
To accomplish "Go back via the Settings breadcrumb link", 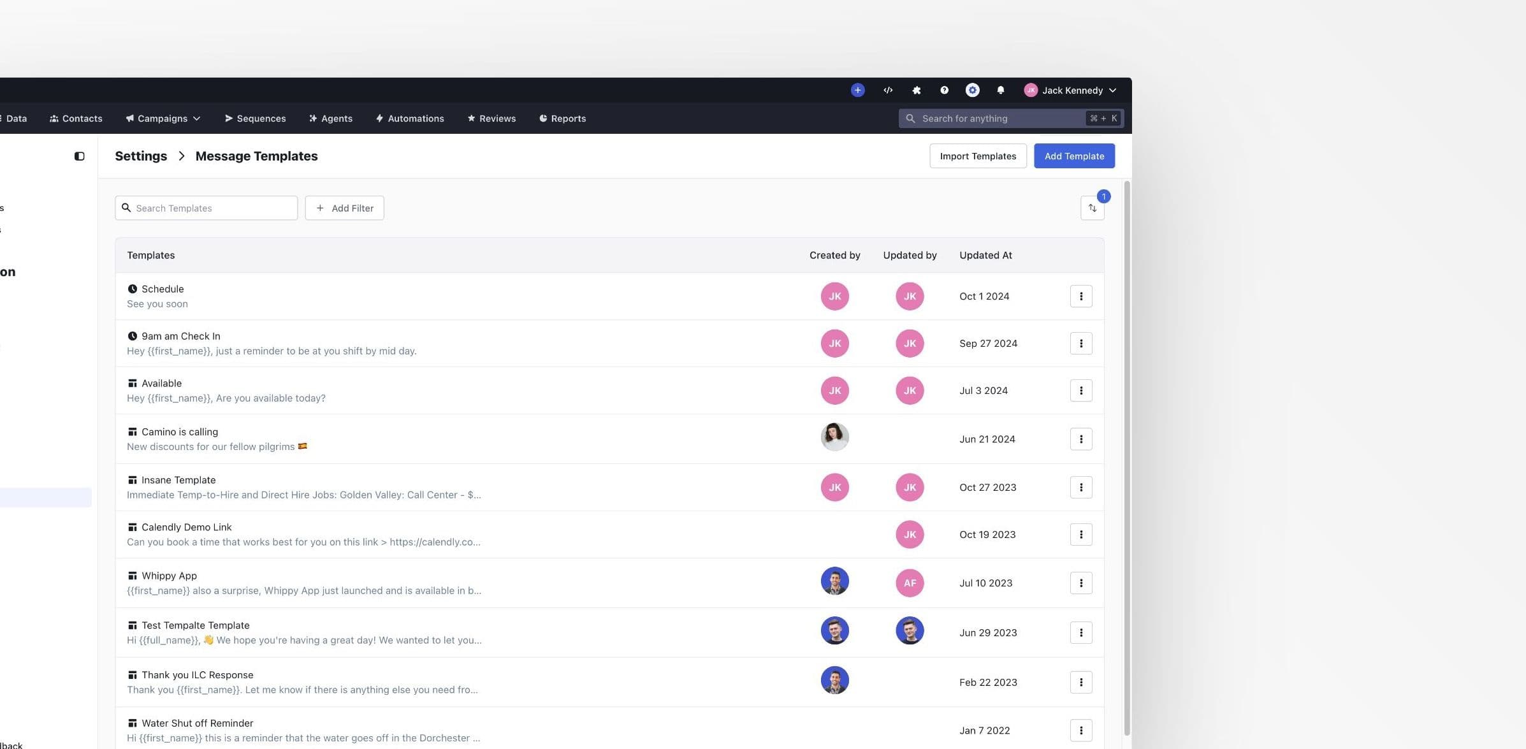I will pos(140,156).
